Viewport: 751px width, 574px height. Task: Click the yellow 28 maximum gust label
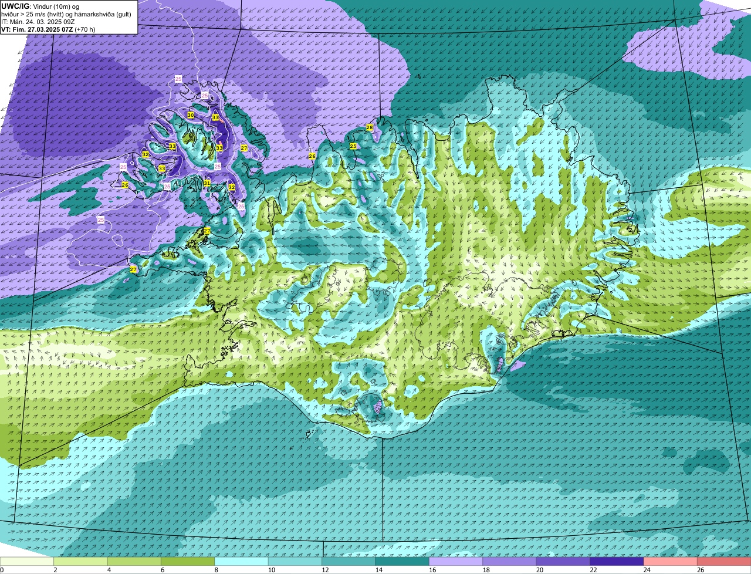(x=370, y=127)
